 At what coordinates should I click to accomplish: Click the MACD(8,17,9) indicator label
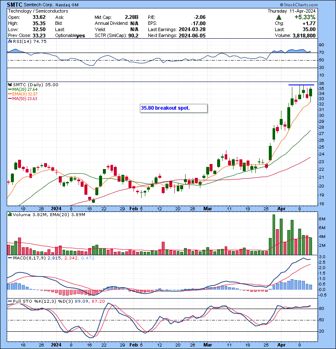point(30,258)
